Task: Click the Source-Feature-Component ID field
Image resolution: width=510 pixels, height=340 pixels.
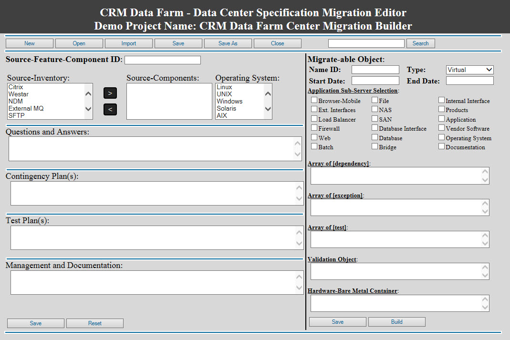Action: click(x=162, y=60)
